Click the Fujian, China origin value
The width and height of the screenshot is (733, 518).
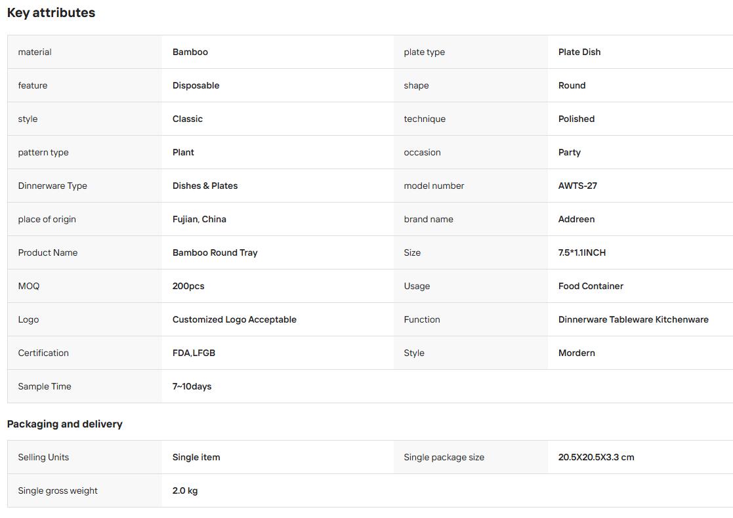199,219
